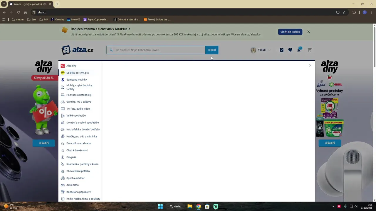Click the Alza dny percent icon
Screen dimensions: 376x211
click(x=63, y=66)
